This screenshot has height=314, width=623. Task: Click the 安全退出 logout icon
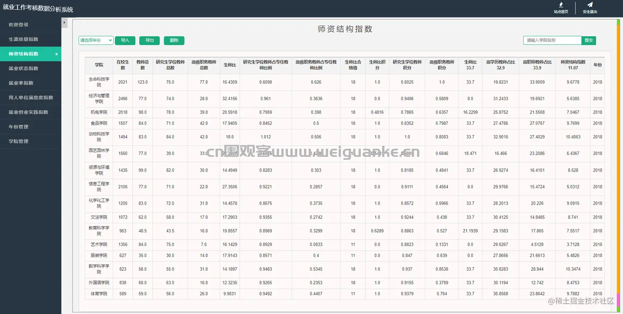pos(590,5)
